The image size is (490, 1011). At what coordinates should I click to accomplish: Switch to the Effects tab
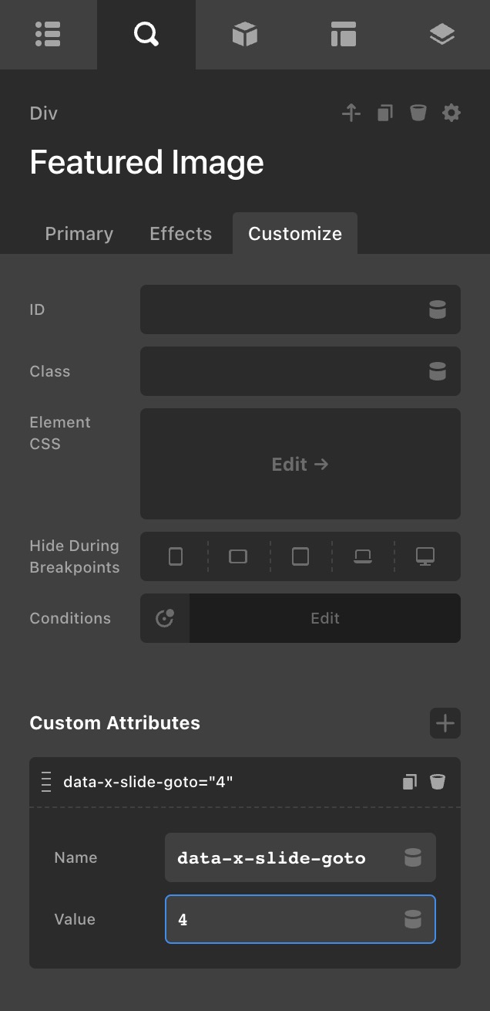(x=180, y=234)
